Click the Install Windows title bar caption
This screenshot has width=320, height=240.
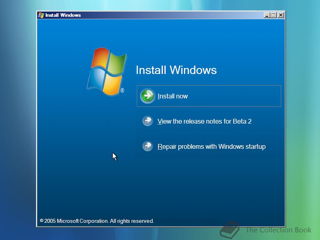[63, 15]
